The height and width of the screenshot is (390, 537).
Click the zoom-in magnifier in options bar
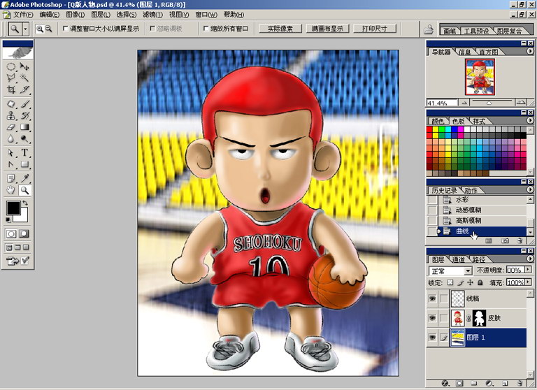tap(40, 29)
